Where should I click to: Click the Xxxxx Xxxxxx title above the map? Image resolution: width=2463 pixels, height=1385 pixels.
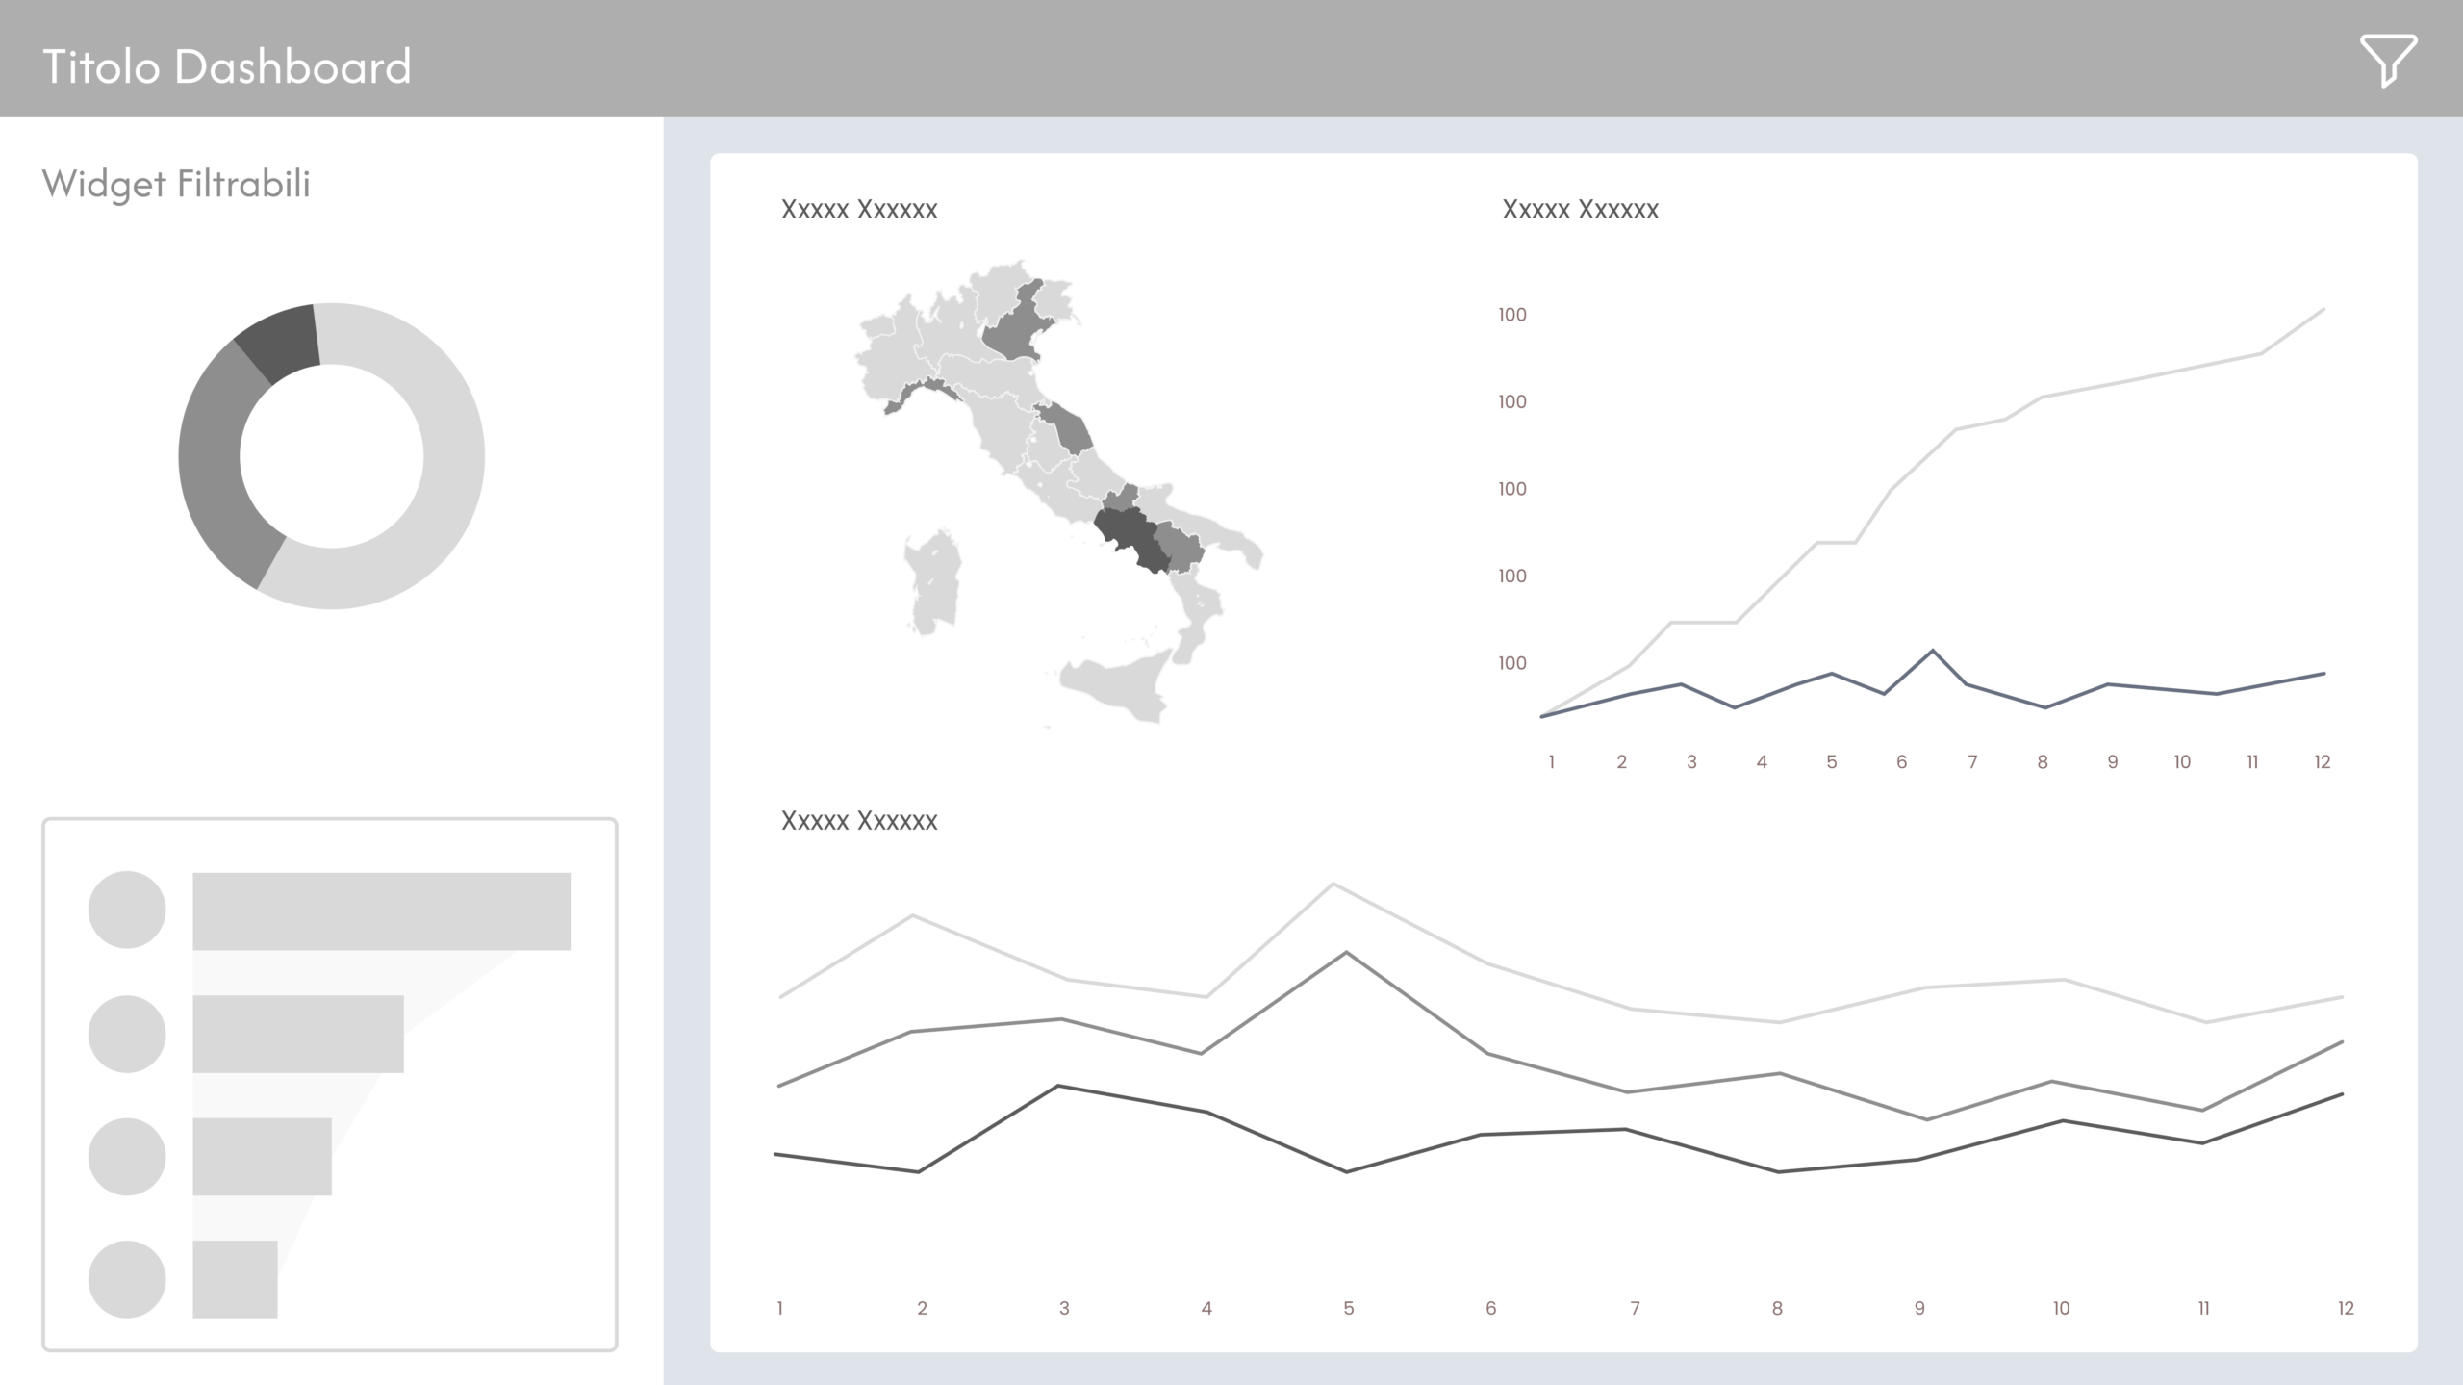tap(859, 209)
